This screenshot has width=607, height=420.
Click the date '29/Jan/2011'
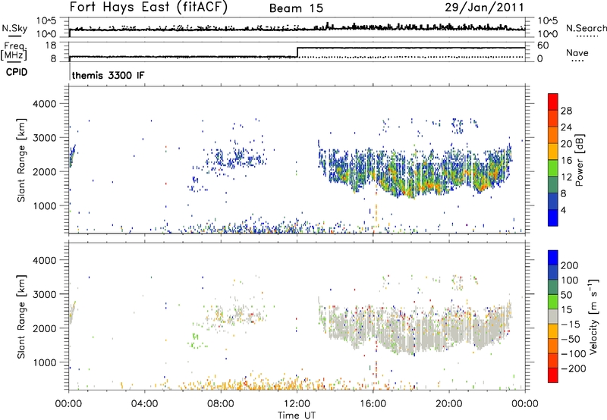484,8
